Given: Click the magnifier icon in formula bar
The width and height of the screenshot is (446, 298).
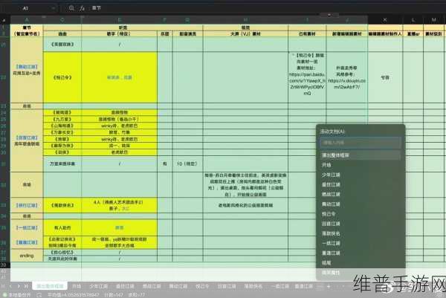Looking at the screenshot, I should tap(71, 8).
